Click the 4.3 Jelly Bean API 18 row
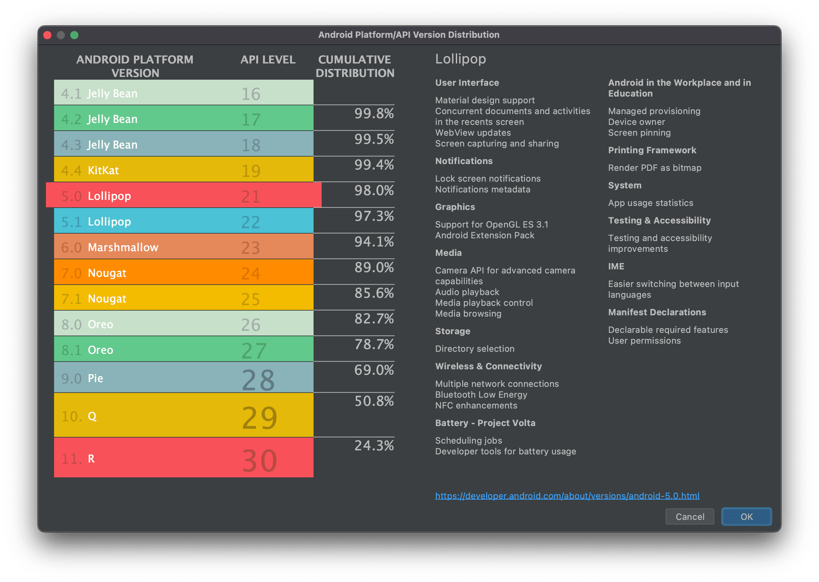Image resolution: width=819 pixels, height=582 pixels. 183,144
